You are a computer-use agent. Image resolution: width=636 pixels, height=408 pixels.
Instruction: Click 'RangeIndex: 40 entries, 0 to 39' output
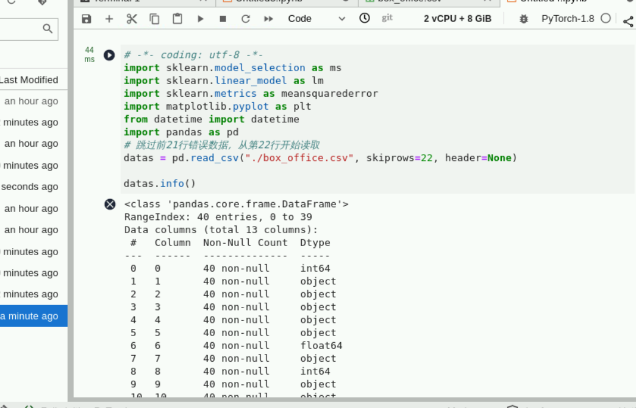tap(218, 217)
